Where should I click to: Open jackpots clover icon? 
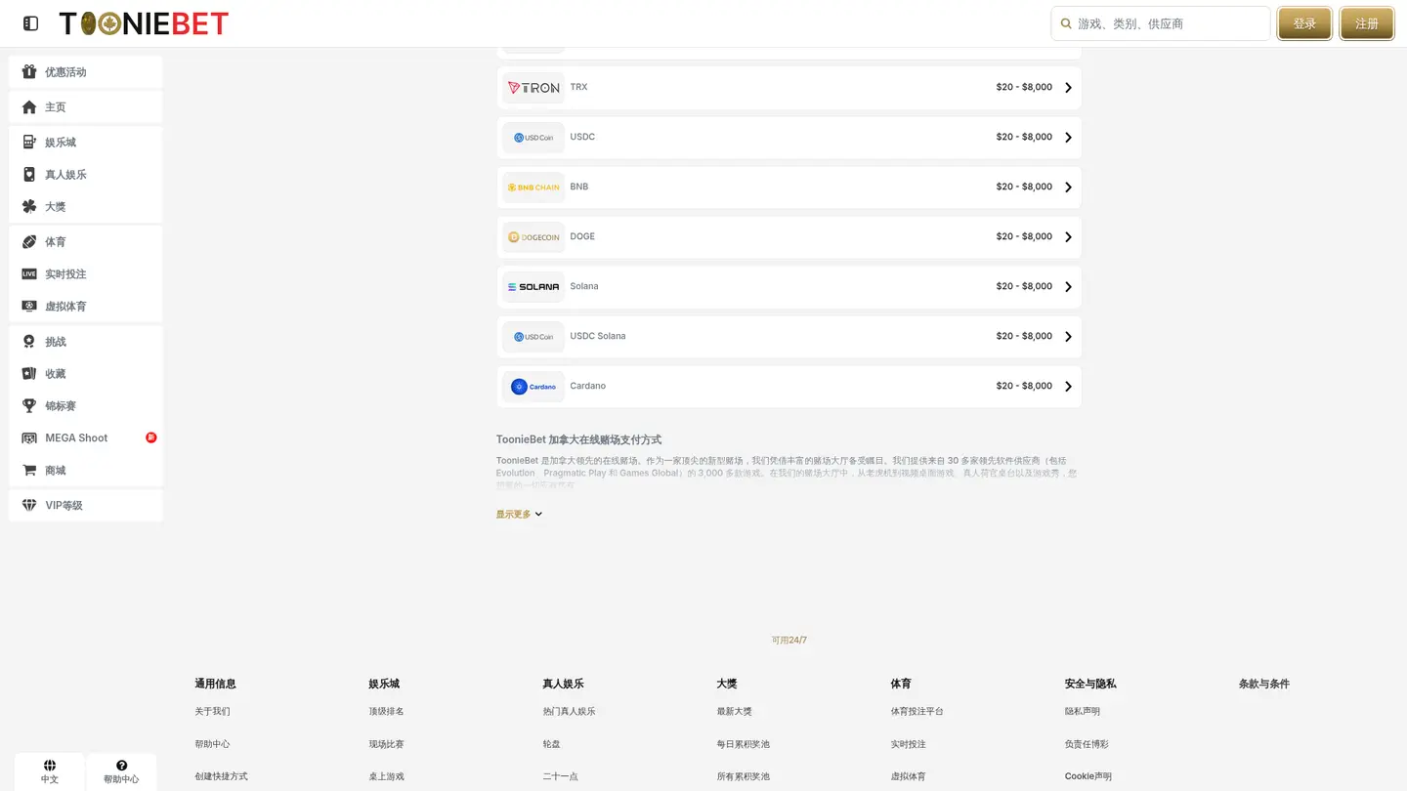click(29, 207)
